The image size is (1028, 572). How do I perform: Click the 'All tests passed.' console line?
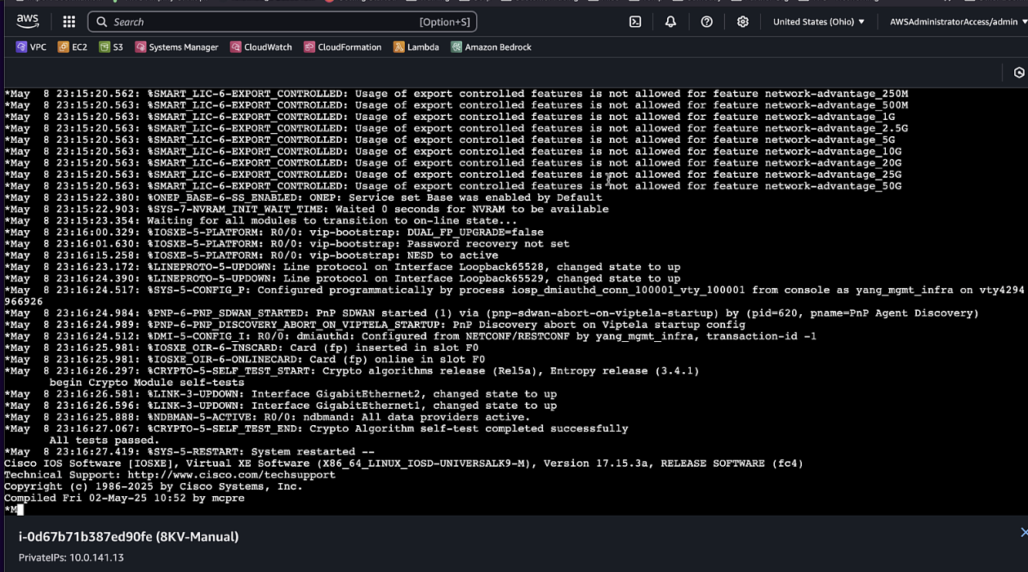tap(104, 441)
